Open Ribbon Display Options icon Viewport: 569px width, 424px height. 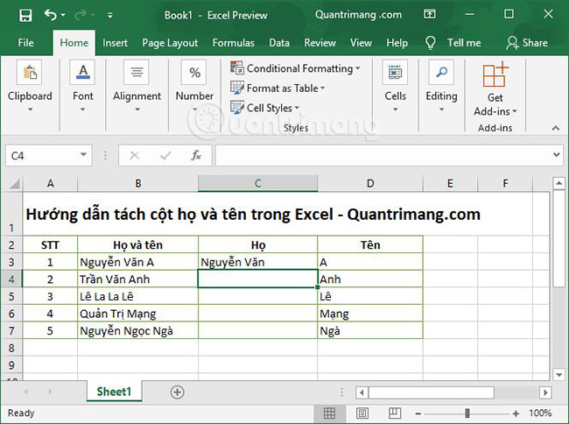[430, 15]
